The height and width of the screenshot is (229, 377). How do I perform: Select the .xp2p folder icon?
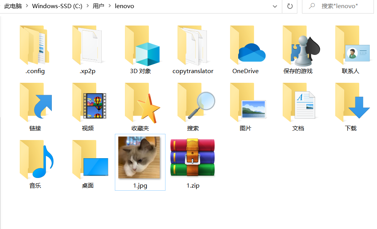point(87,45)
